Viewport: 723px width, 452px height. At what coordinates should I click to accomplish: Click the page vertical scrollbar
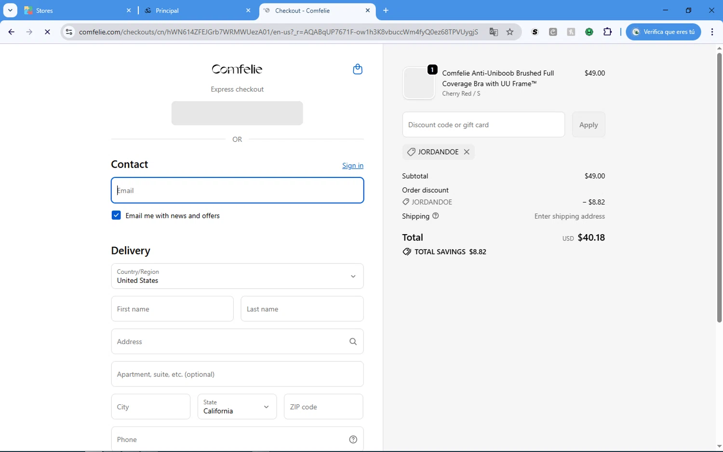point(719,188)
